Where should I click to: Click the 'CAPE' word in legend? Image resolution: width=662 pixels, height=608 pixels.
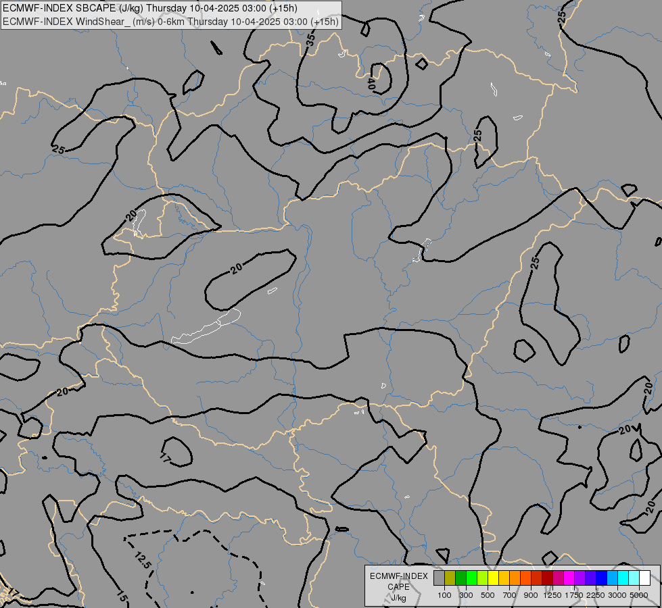[x=398, y=587]
